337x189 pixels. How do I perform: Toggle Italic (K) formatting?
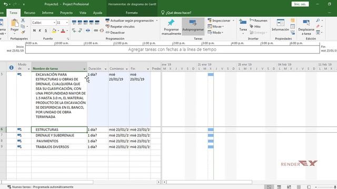pos(40,31)
